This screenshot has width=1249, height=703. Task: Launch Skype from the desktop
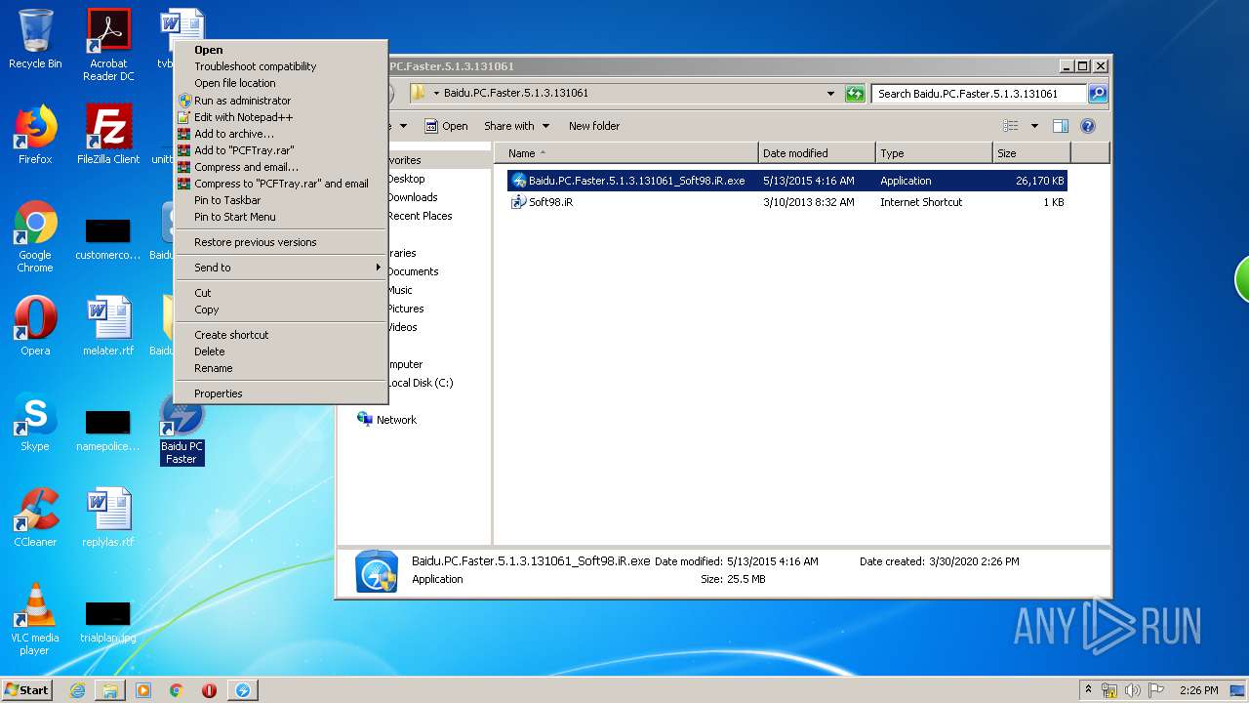coord(35,422)
